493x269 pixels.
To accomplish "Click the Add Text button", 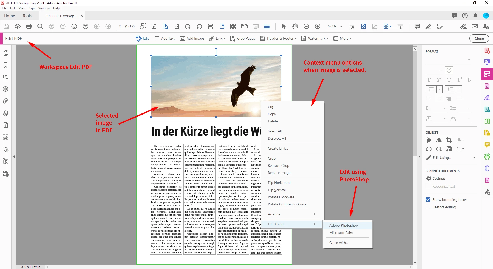I will (x=165, y=38).
